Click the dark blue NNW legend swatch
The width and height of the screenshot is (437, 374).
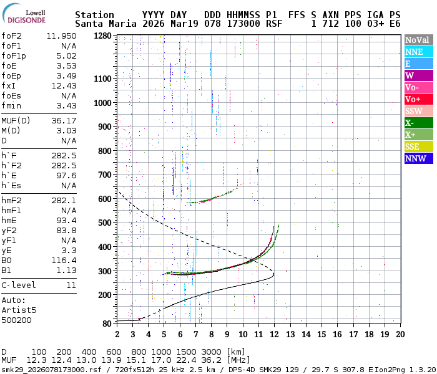pyautogui.click(x=418, y=158)
